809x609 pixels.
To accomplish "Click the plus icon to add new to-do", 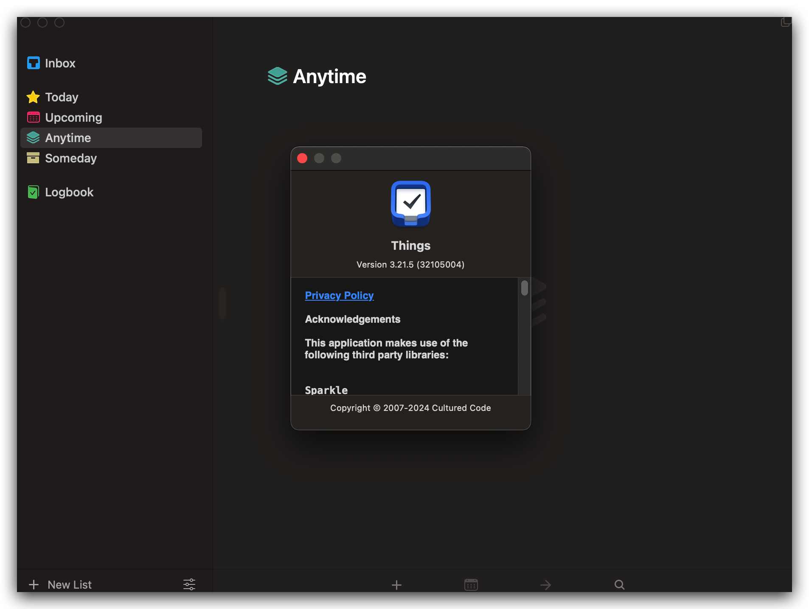I will pos(396,585).
